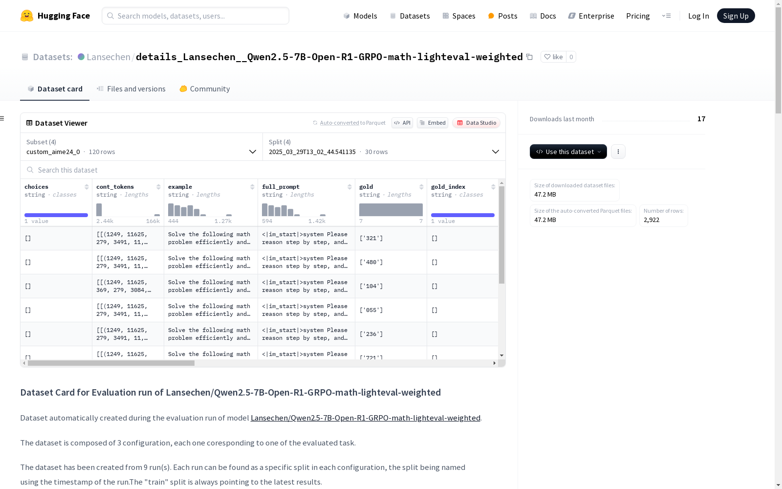Open Docs in the navigation

(543, 16)
